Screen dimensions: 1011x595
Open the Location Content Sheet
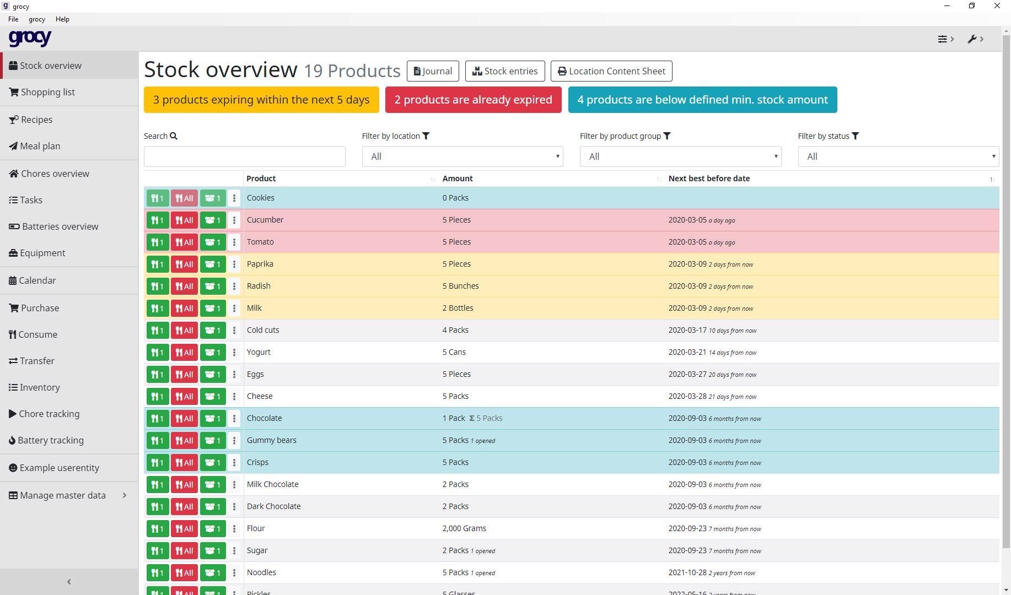click(611, 71)
